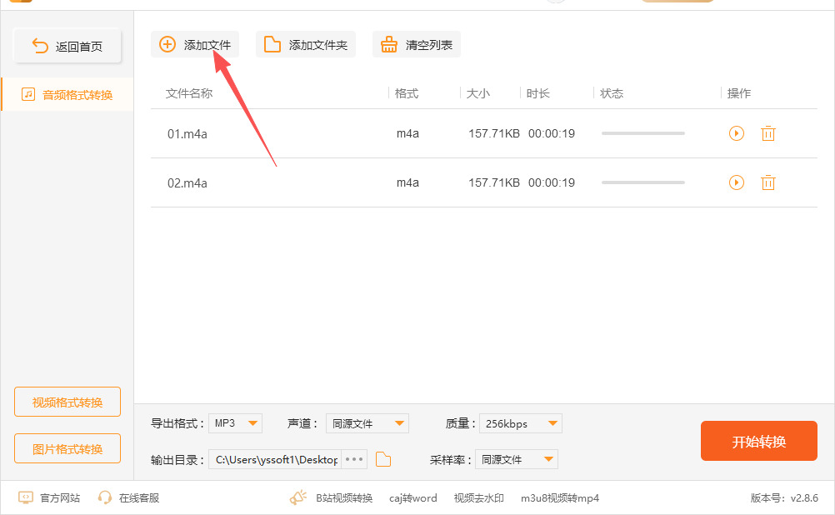835x515 pixels.
Task: Open the 采样率 sample rate dropdown
Action: [x=517, y=459]
